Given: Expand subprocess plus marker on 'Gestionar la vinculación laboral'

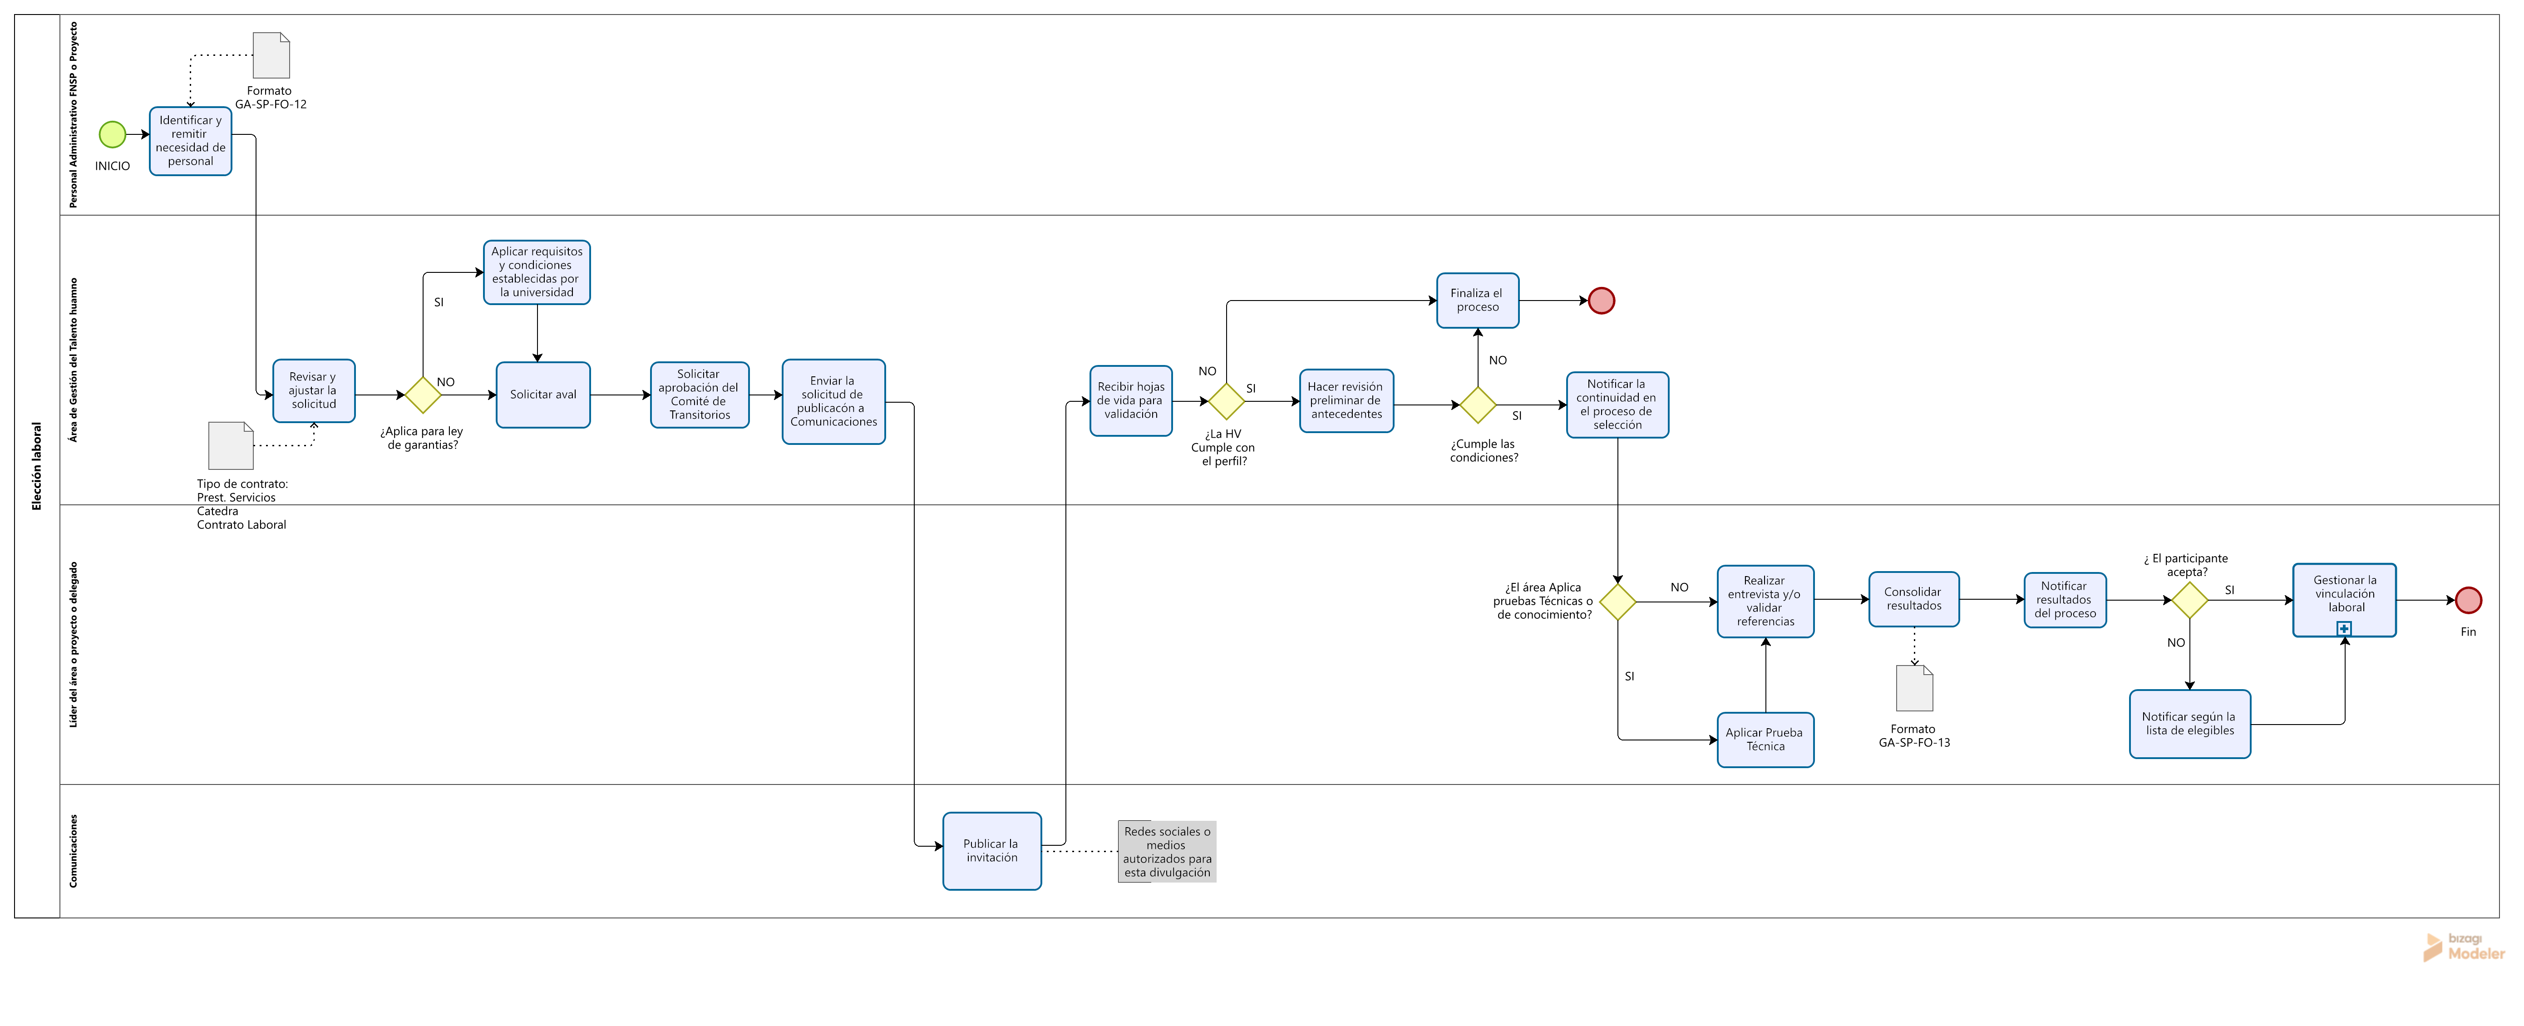Looking at the screenshot, I should pyautogui.click(x=2344, y=628).
